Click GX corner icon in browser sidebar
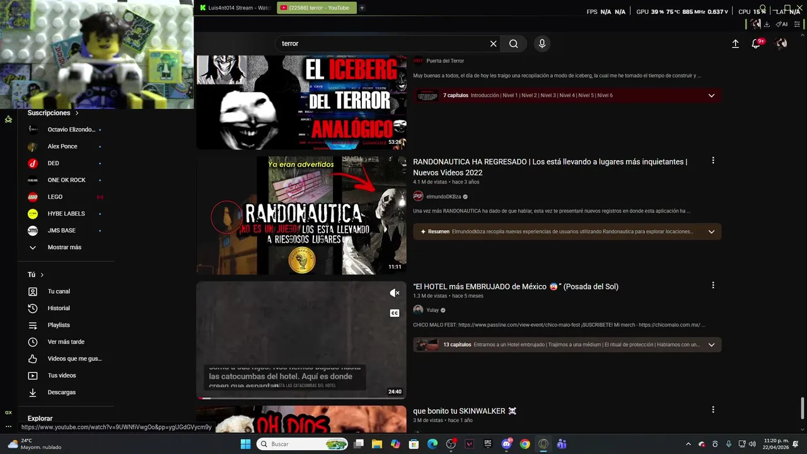This screenshot has height=454, width=807. [8, 412]
